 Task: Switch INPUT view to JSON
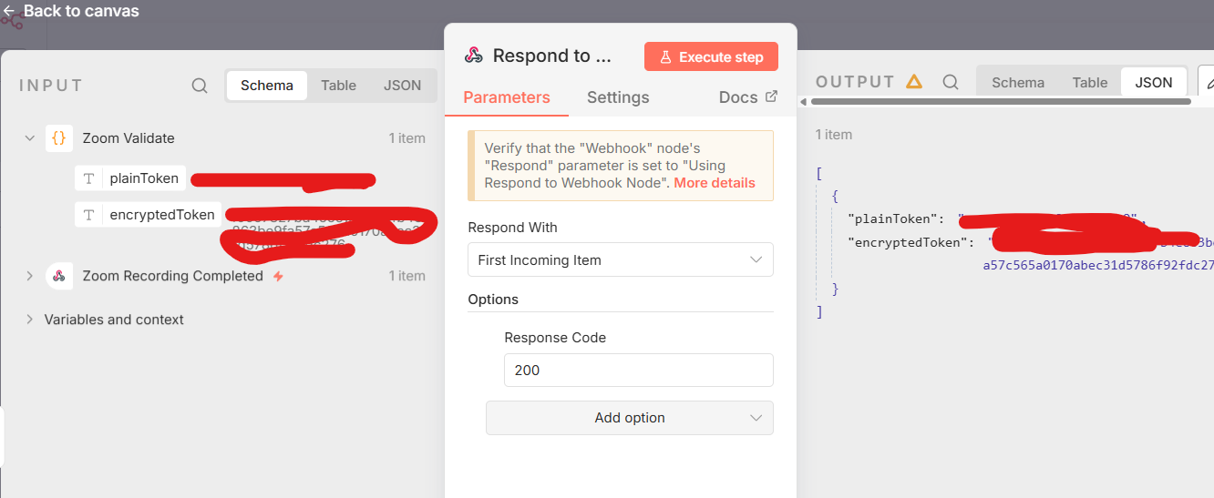click(x=402, y=86)
